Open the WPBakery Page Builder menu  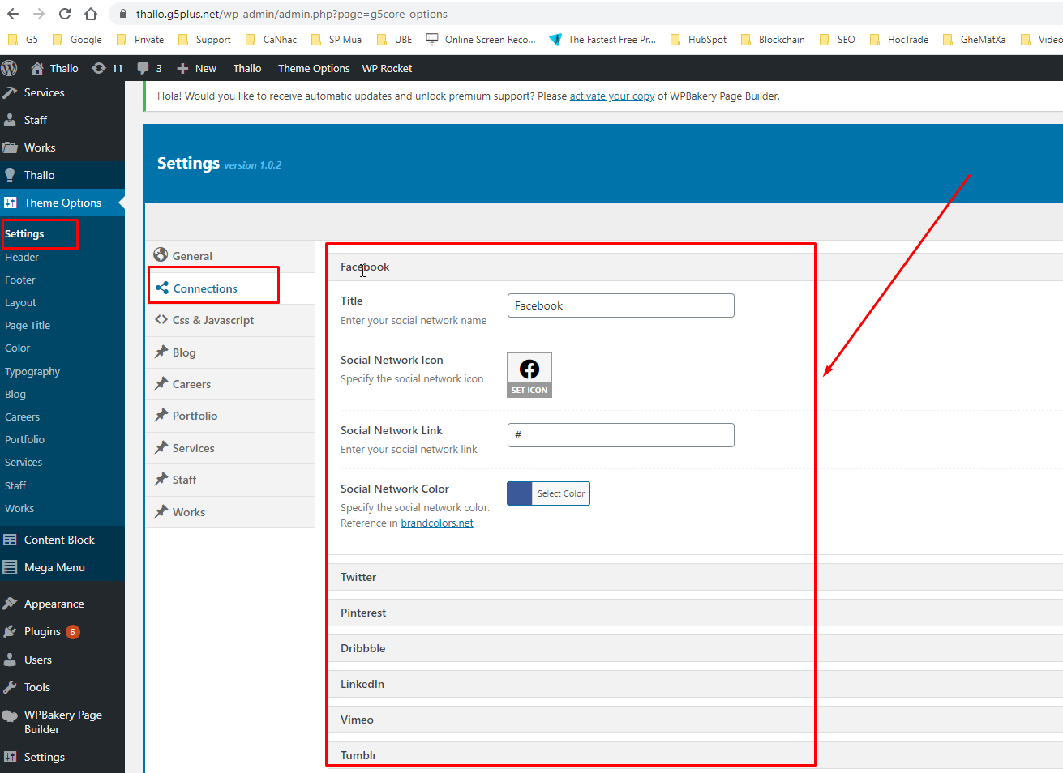pos(62,722)
